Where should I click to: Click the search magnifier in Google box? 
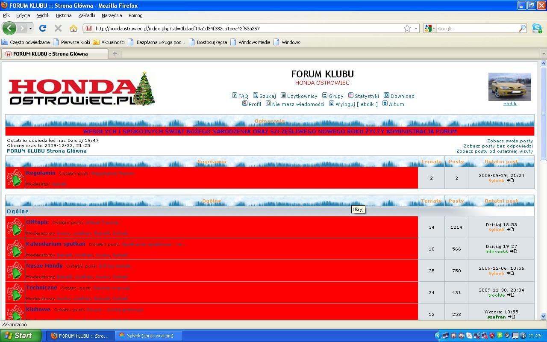pyautogui.click(x=522, y=29)
